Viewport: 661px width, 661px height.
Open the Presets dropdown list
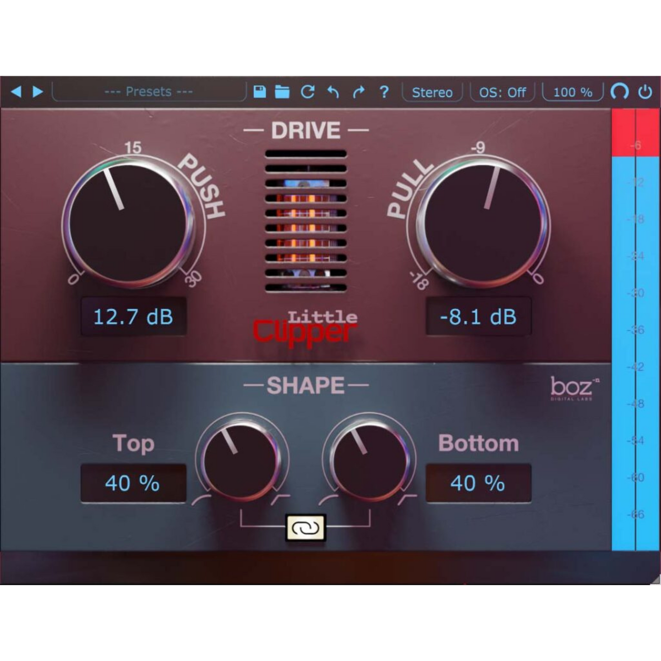[149, 92]
